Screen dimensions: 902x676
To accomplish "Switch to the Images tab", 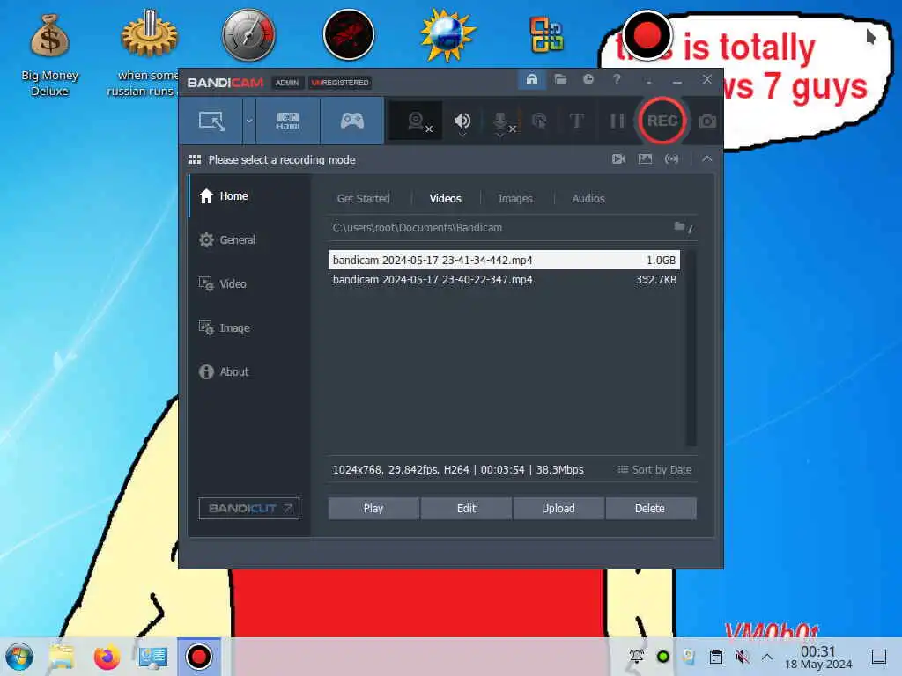I will pyautogui.click(x=515, y=198).
